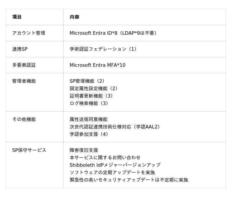Click the Shibboleth IdPメジャーバージョンアップ line
The image size is (237, 197).
coord(115,165)
